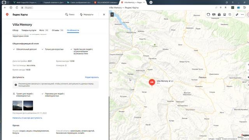249x140 pixels.
Task: Click Парковка для людей с инвалидностью checkmark item
Action: (x=53, y=95)
